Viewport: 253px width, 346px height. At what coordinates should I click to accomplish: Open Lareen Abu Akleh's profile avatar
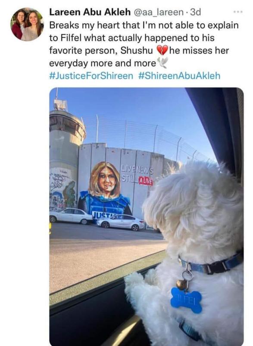[27, 25]
